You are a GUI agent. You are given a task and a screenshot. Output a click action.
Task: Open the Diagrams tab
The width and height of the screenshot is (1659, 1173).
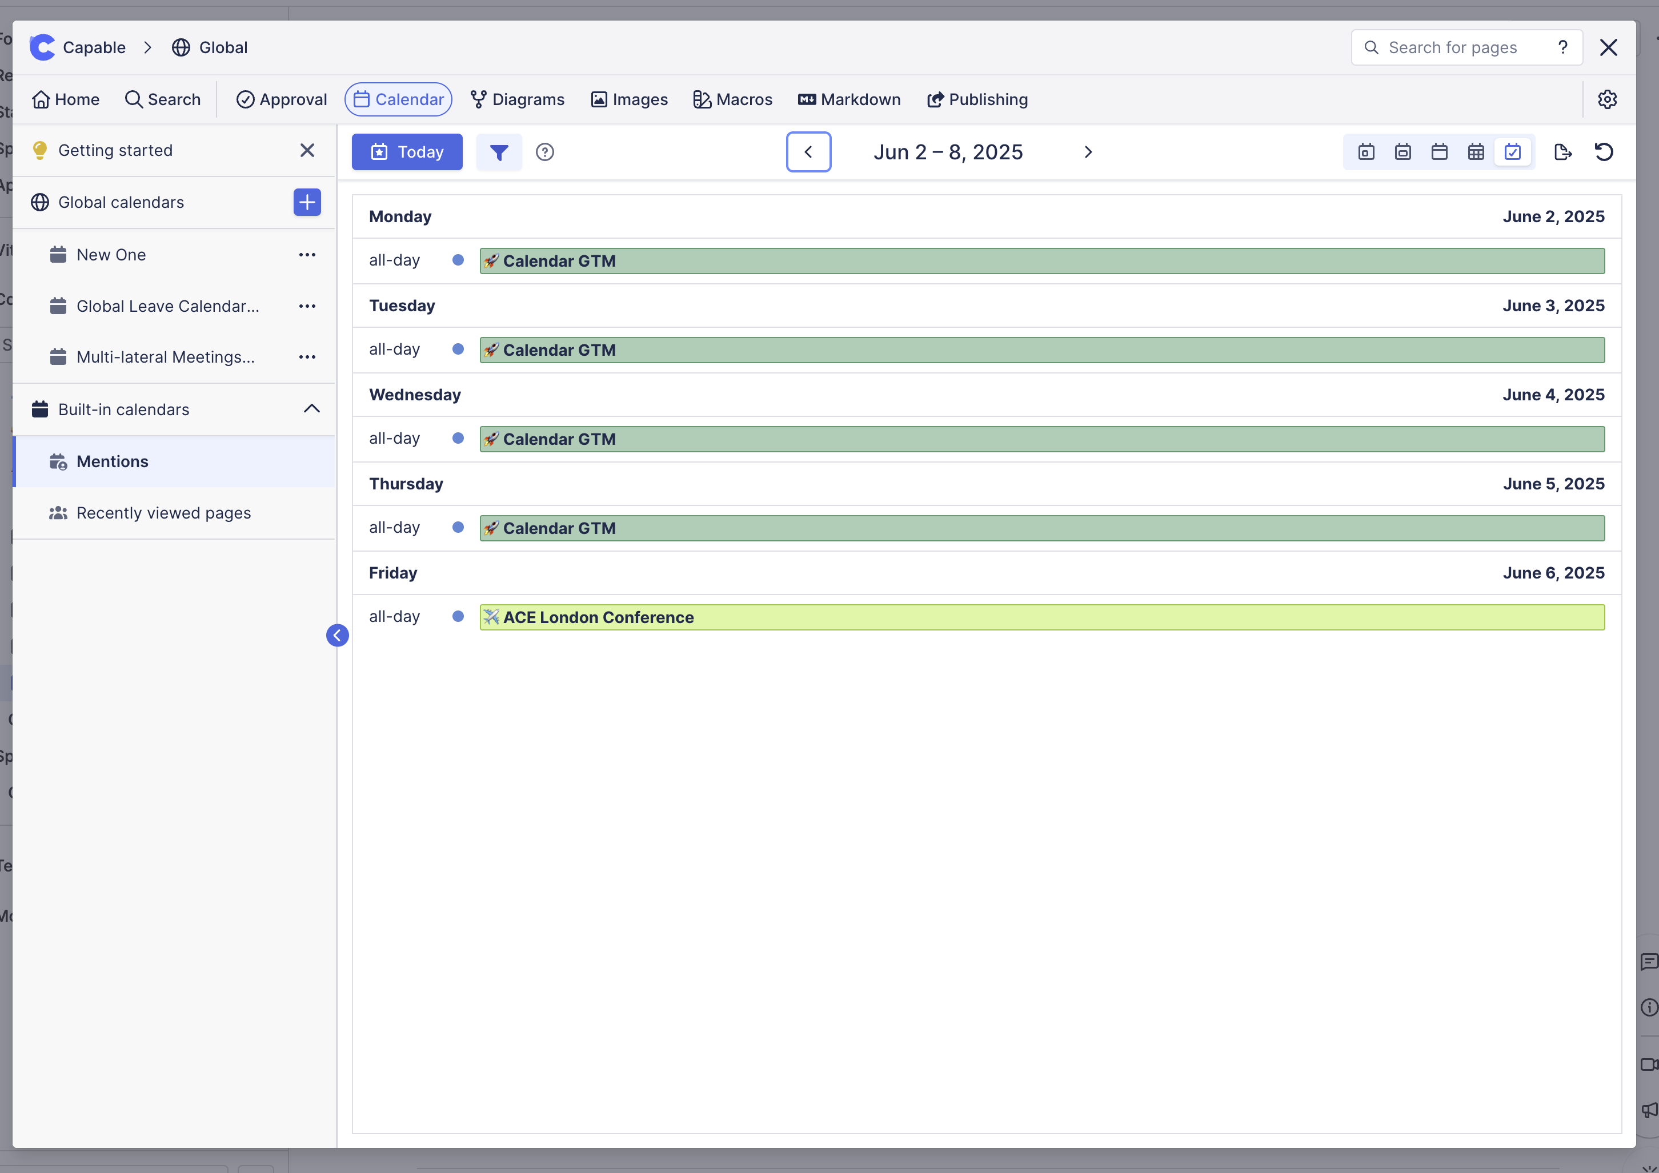(518, 99)
